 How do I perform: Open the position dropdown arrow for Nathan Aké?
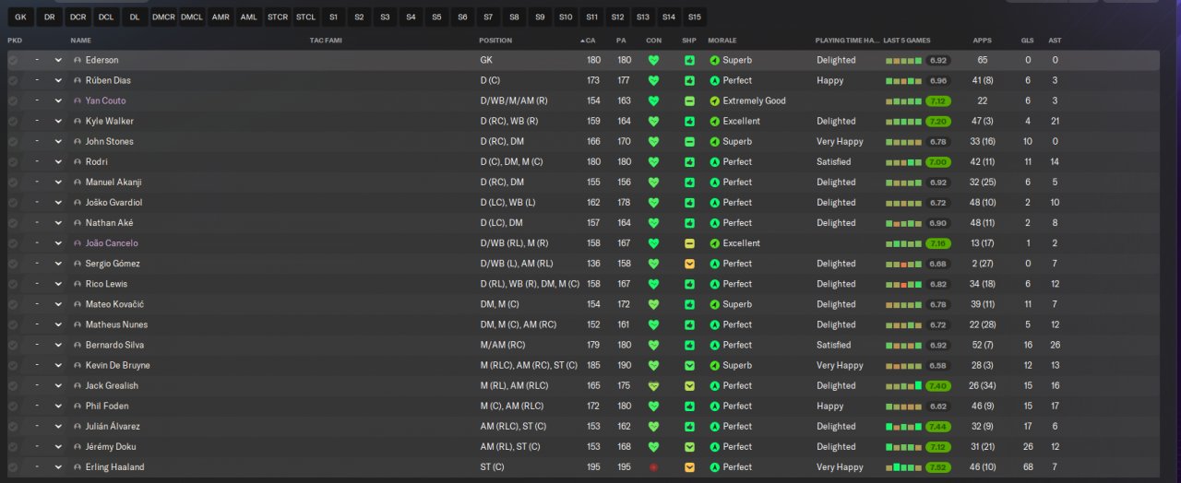[58, 223]
